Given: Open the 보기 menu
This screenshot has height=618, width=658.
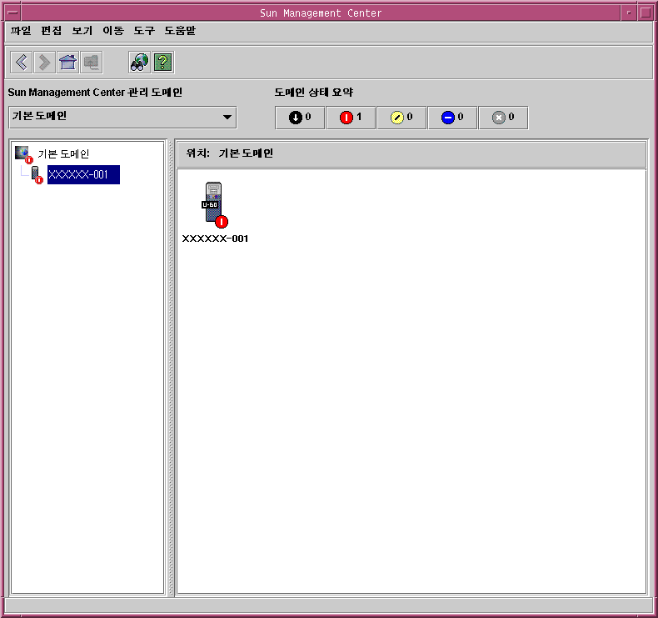Looking at the screenshot, I should tap(82, 31).
